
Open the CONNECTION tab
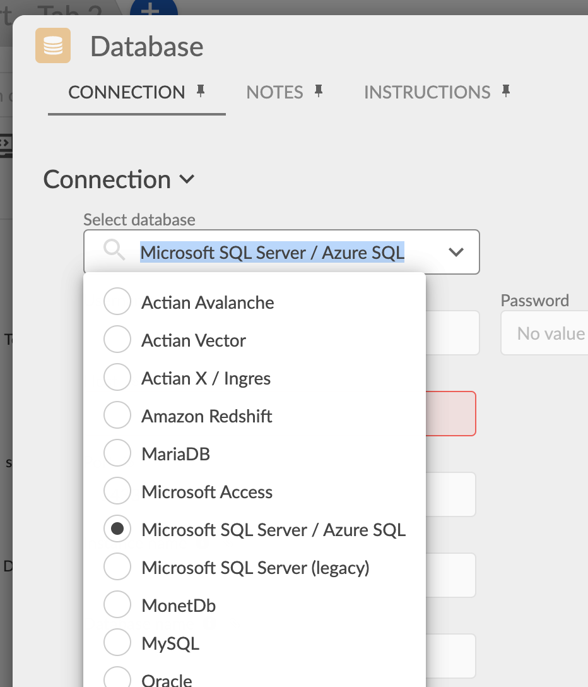pyautogui.click(x=137, y=93)
